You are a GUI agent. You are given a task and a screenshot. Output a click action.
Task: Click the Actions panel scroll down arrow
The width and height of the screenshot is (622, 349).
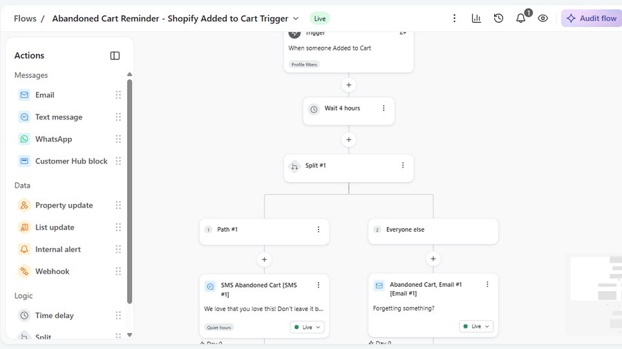click(x=129, y=335)
